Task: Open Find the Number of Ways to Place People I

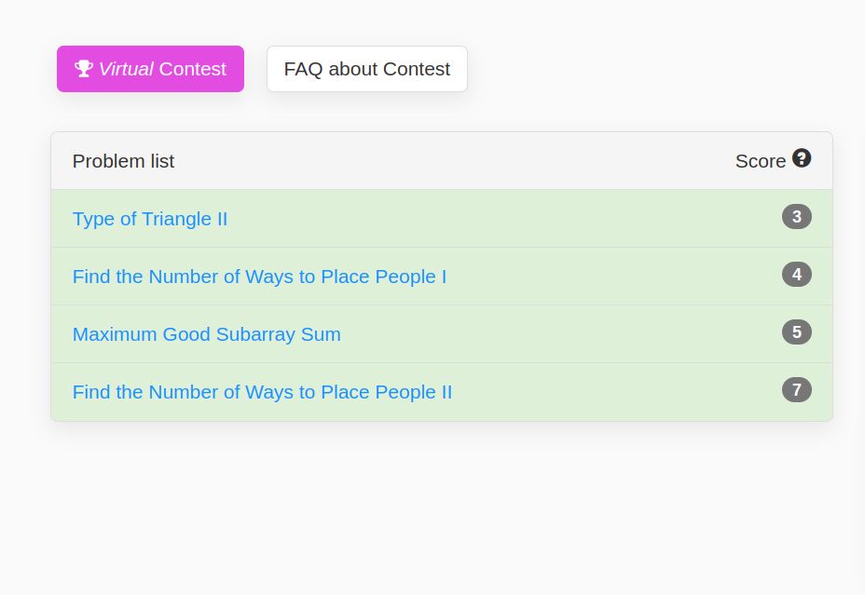Action: point(259,277)
